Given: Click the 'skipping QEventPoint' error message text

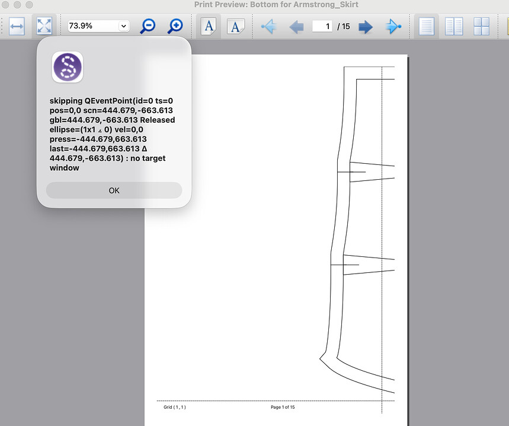Looking at the screenshot, I should tap(112, 134).
